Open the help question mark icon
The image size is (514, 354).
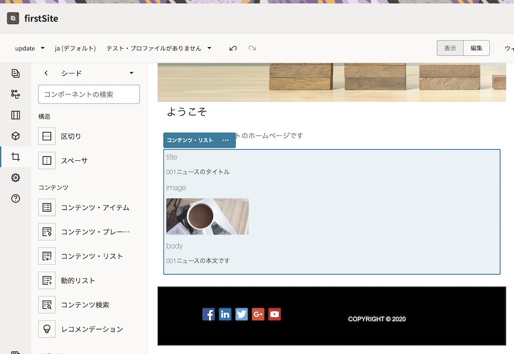[x=16, y=198]
